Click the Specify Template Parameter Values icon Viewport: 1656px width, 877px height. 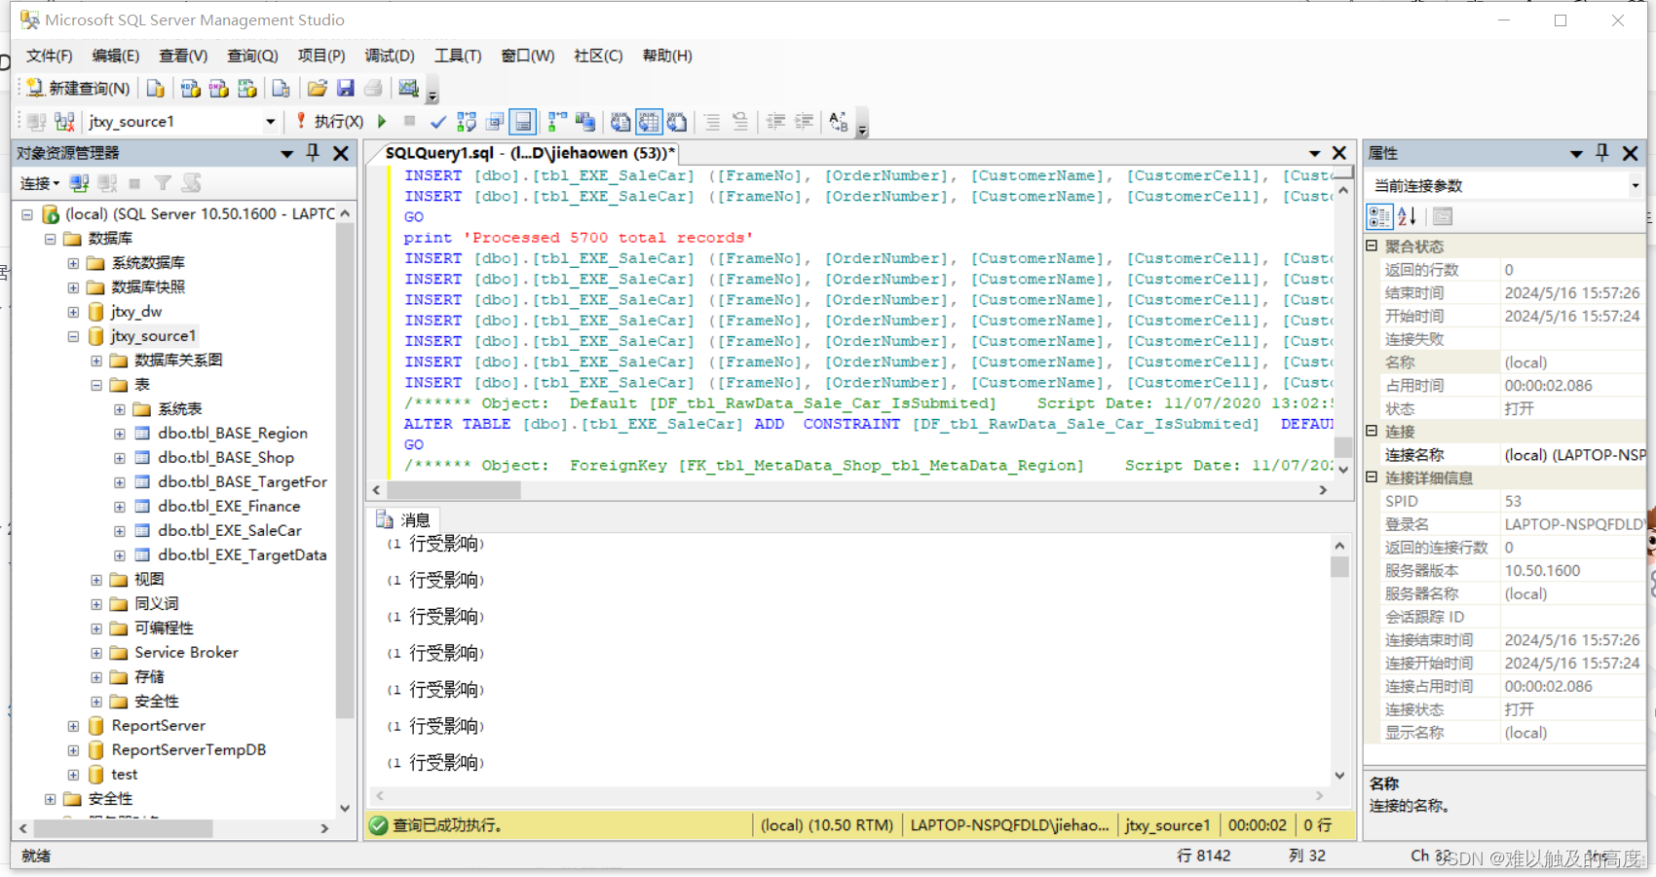pyautogui.click(x=839, y=122)
